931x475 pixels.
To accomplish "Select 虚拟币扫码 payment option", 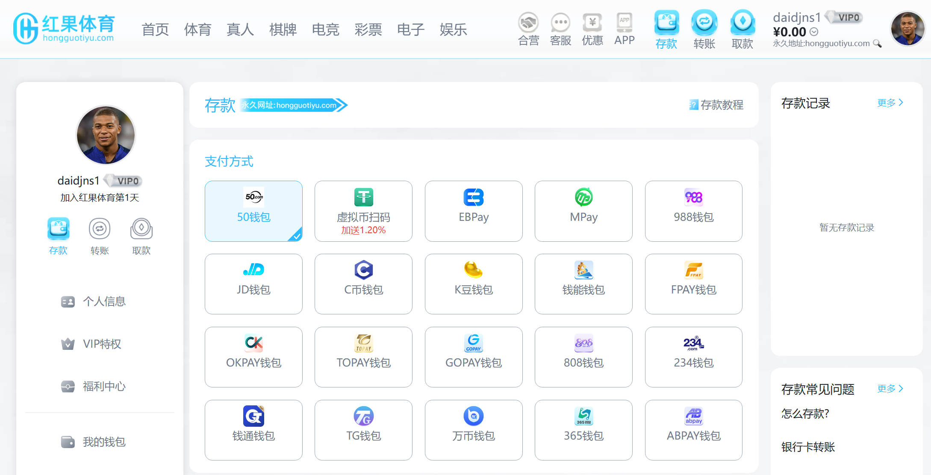I will (x=363, y=211).
